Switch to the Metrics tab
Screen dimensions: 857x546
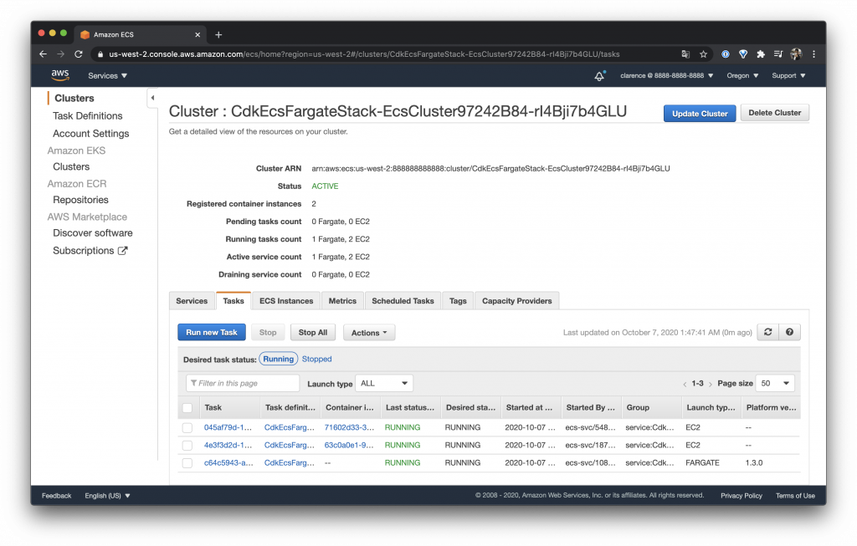(x=342, y=301)
